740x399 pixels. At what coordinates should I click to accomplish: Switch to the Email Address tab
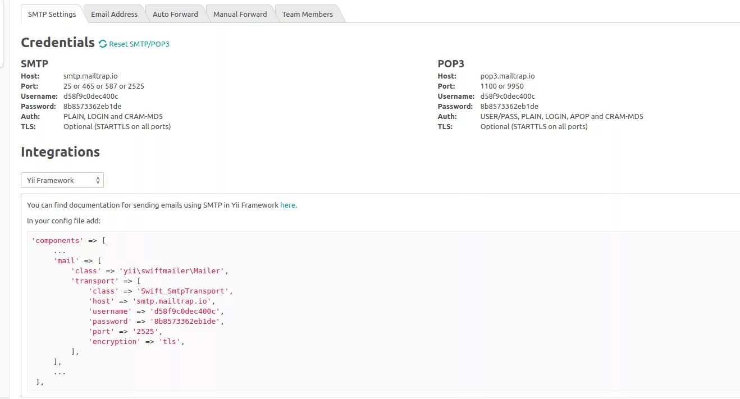114,14
